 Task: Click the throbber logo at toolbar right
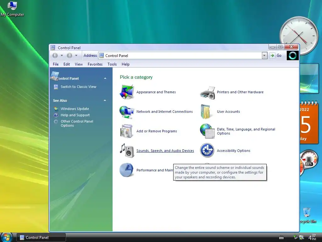point(292,55)
